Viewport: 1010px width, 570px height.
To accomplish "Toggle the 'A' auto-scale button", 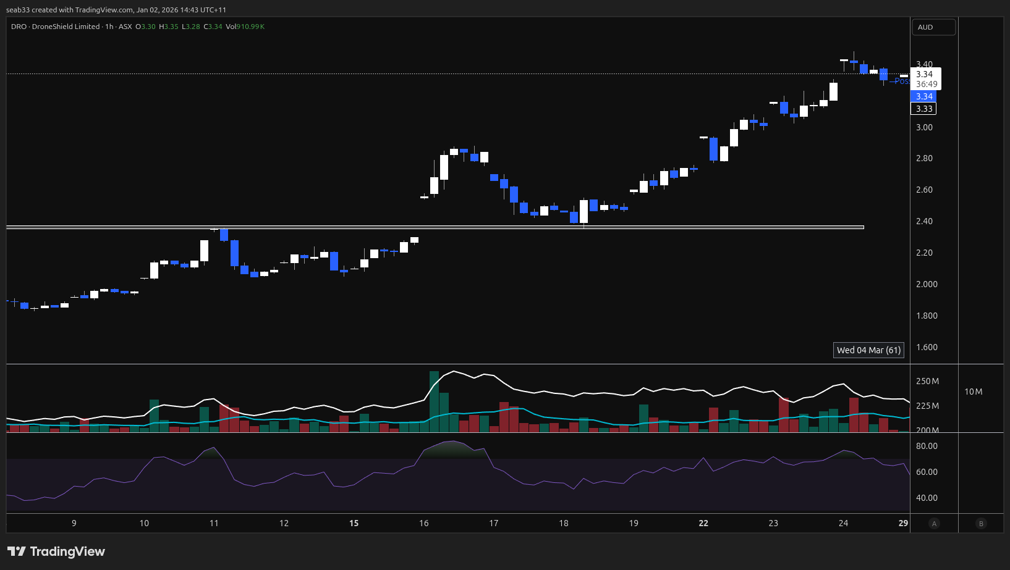I will click(934, 524).
